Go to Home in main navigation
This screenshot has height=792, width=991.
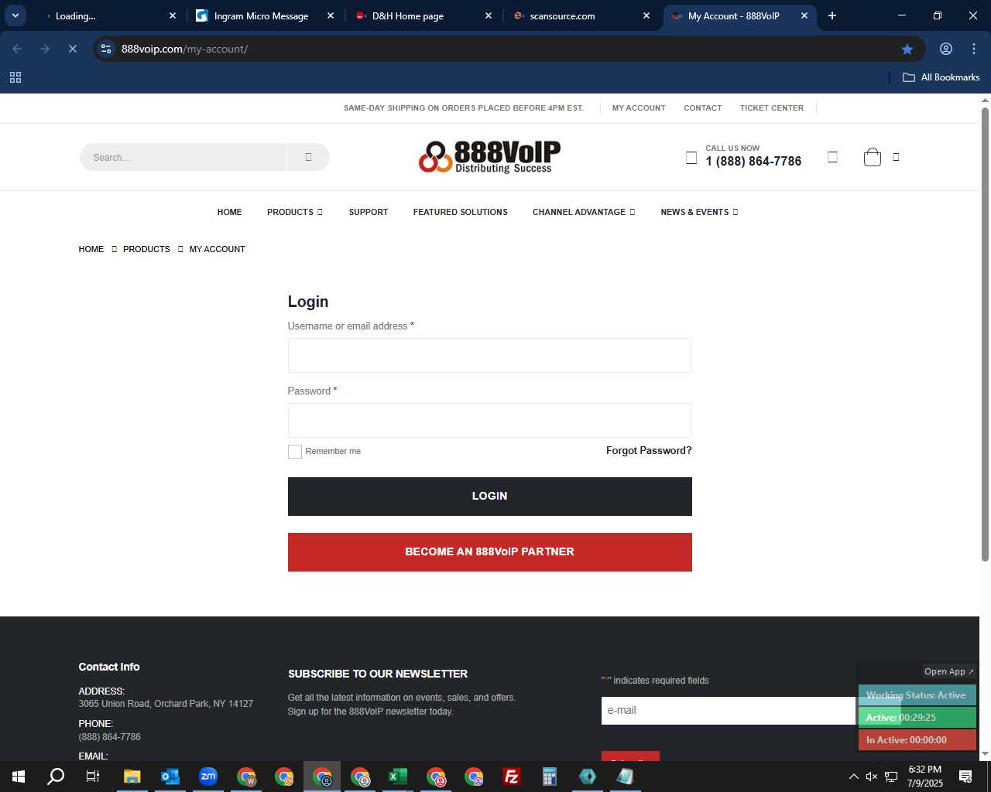coord(230,212)
